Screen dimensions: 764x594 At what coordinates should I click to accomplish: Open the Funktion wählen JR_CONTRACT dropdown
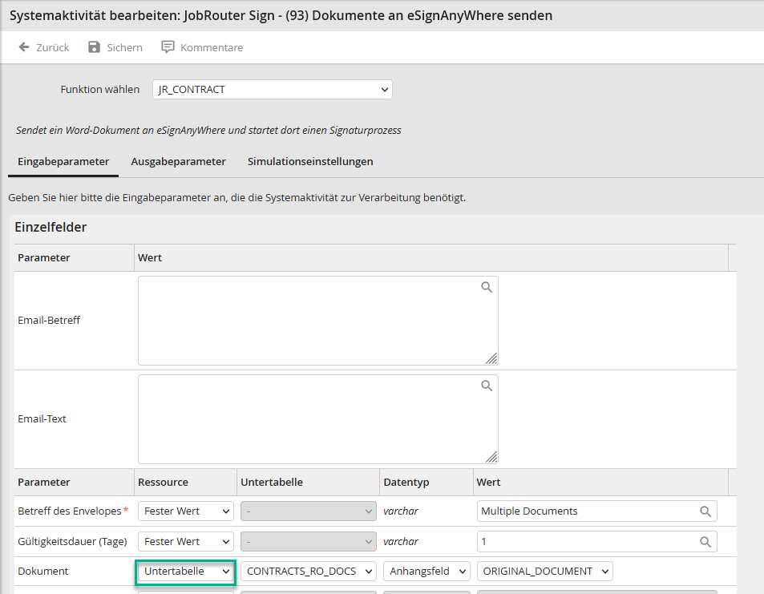(272, 90)
